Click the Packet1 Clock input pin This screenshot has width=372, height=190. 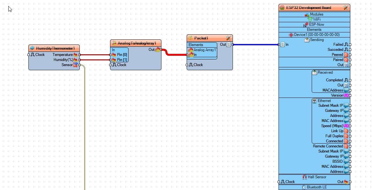click(x=187, y=65)
